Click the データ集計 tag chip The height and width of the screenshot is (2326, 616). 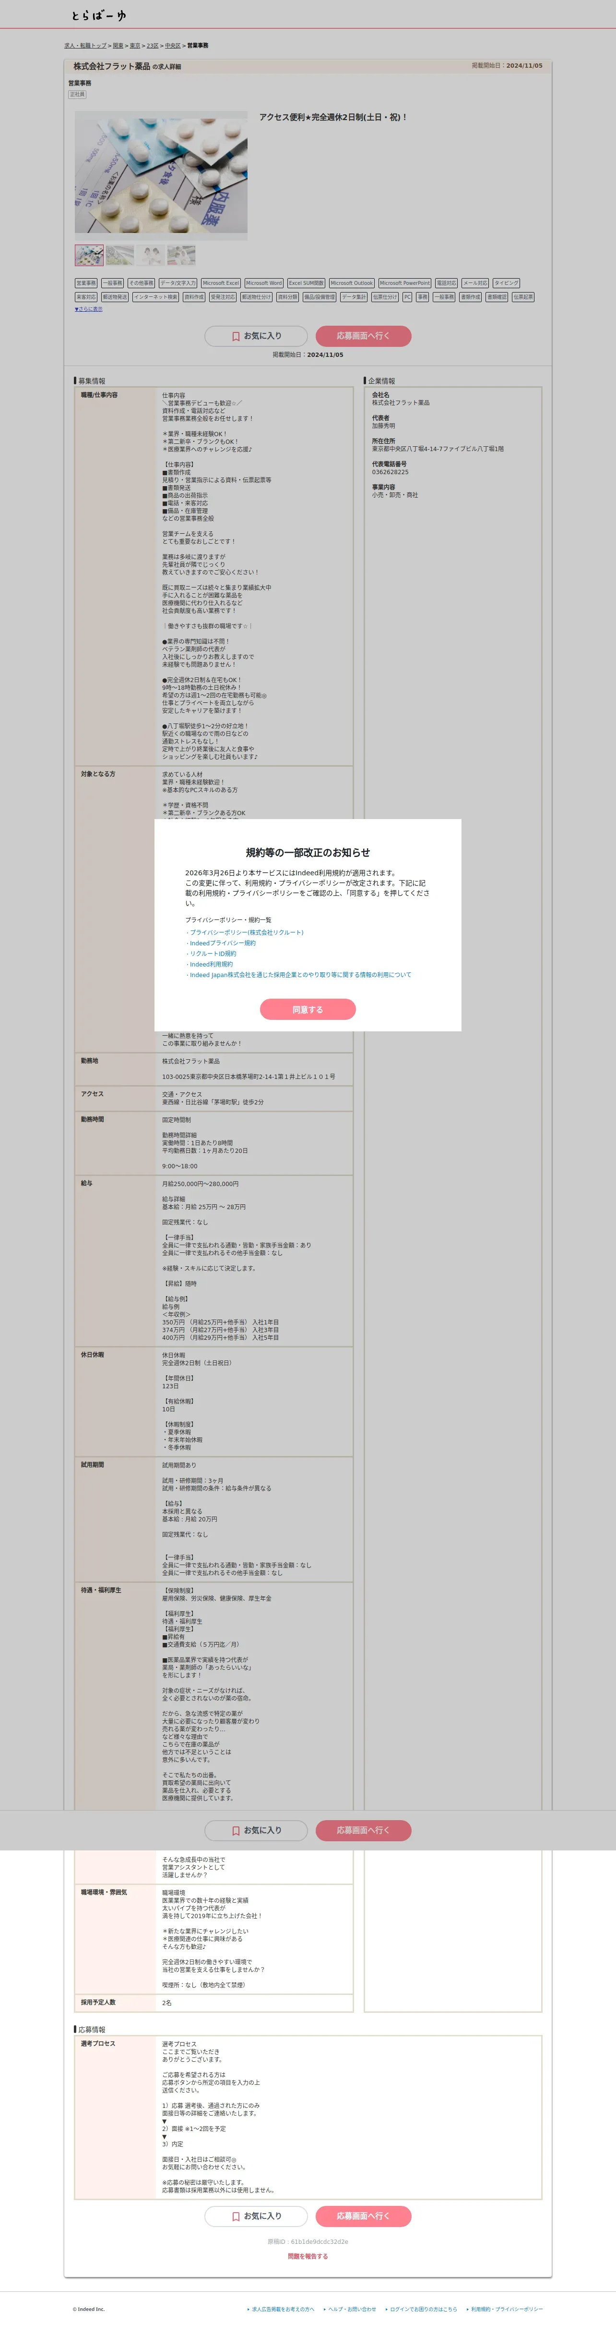pos(355,297)
